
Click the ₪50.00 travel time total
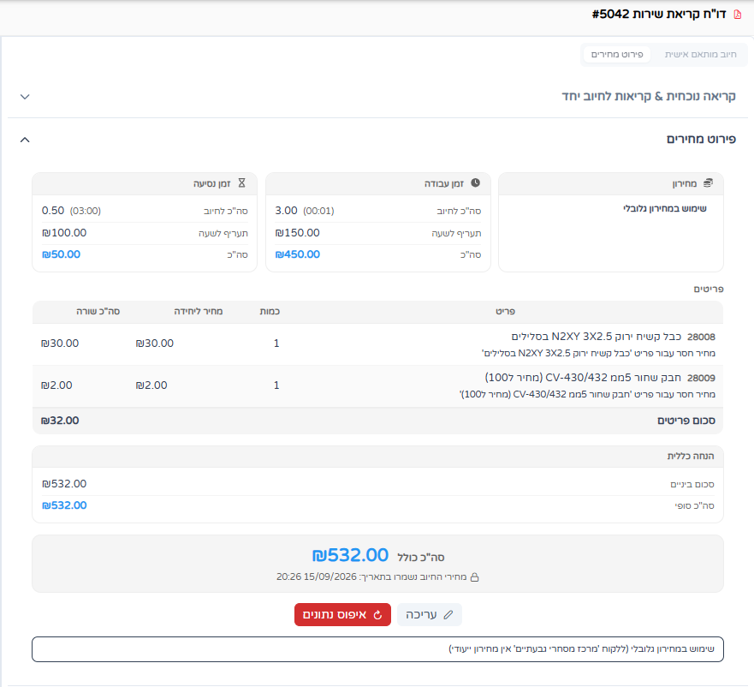click(x=61, y=254)
